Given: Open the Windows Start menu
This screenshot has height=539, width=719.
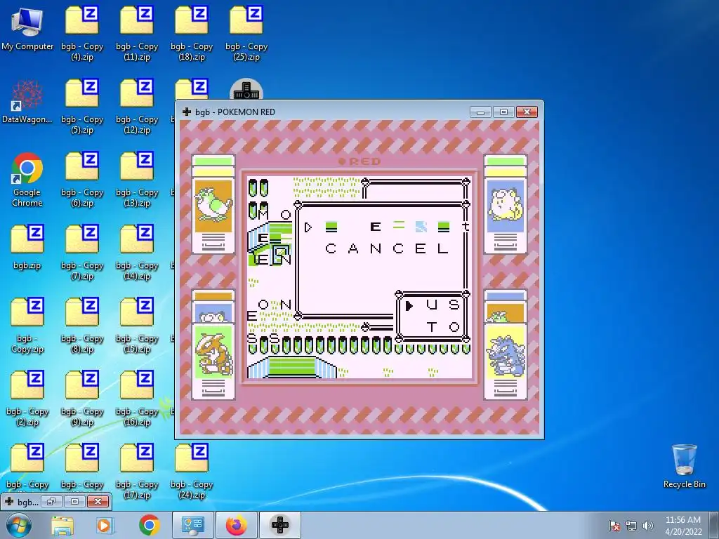Looking at the screenshot, I should click(x=18, y=525).
